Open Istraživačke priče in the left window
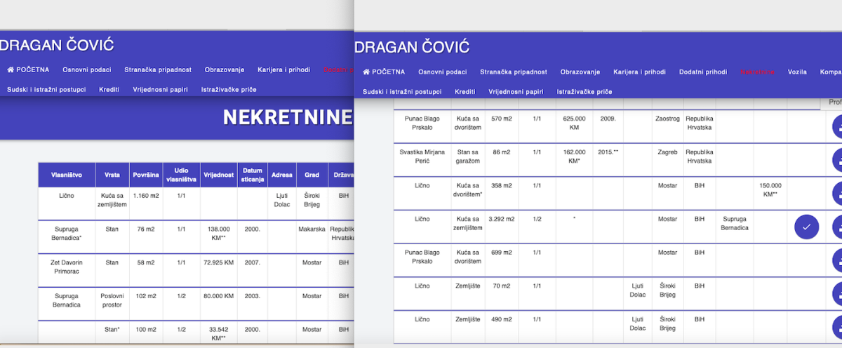The image size is (842, 348). click(229, 89)
